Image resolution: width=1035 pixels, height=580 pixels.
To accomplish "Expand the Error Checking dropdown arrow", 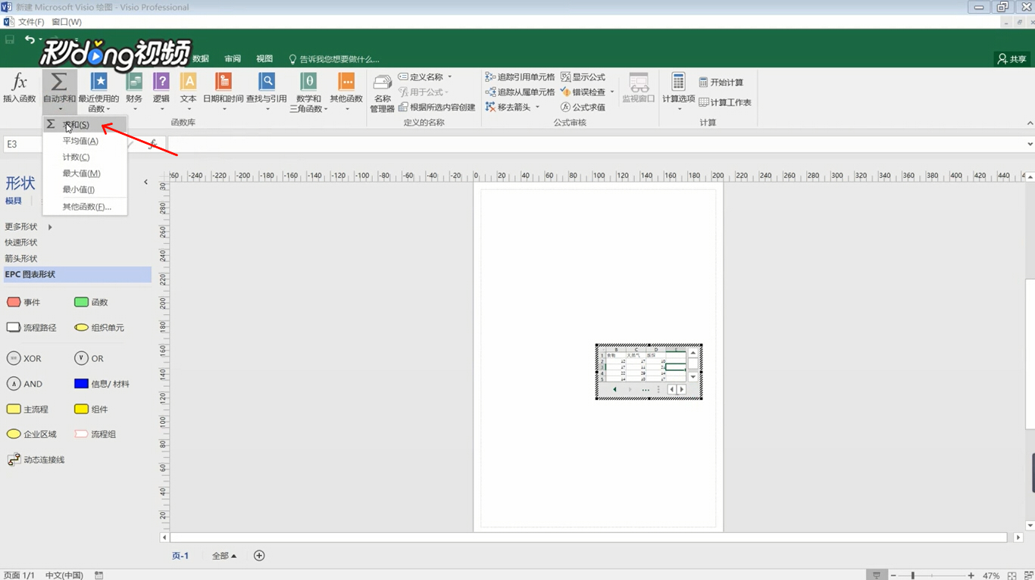I will click(x=612, y=92).
